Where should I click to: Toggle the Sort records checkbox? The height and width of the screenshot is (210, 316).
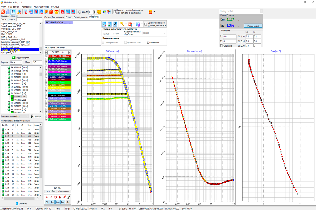(148, 43)
